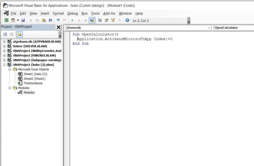
Task: Select atpvbaen.xls (ATPVBAEN.XLAM) project label
Action: (x=37, y=42)
